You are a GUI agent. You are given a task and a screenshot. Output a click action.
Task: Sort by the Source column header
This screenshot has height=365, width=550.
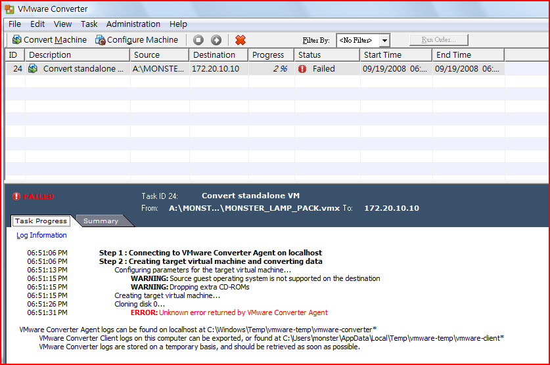tap(160, 55)
